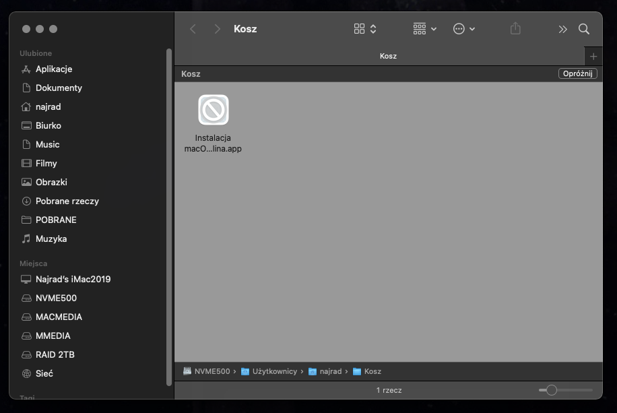Image resolution: width=617 pixels, height=413 pixels.
Task: Go to the najrad home folder
Action: coord(48,106)
